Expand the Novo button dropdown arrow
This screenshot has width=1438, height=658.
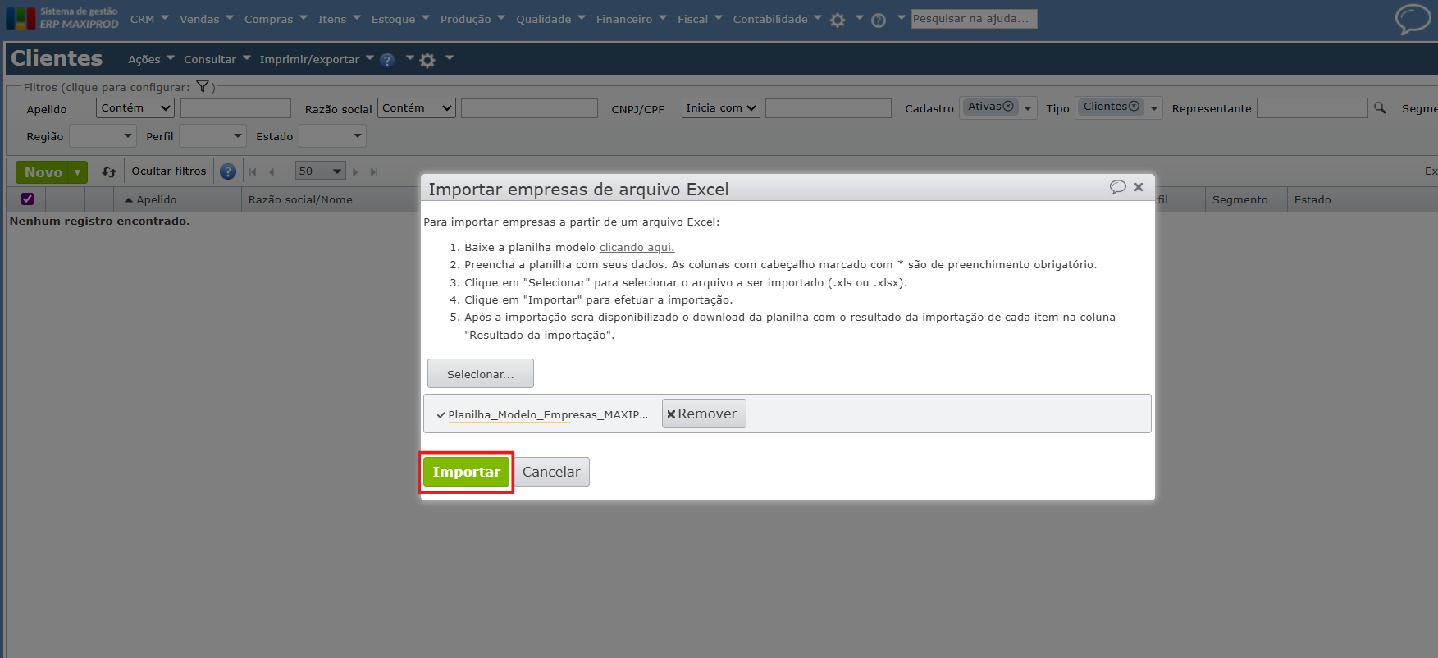(78, 172)
